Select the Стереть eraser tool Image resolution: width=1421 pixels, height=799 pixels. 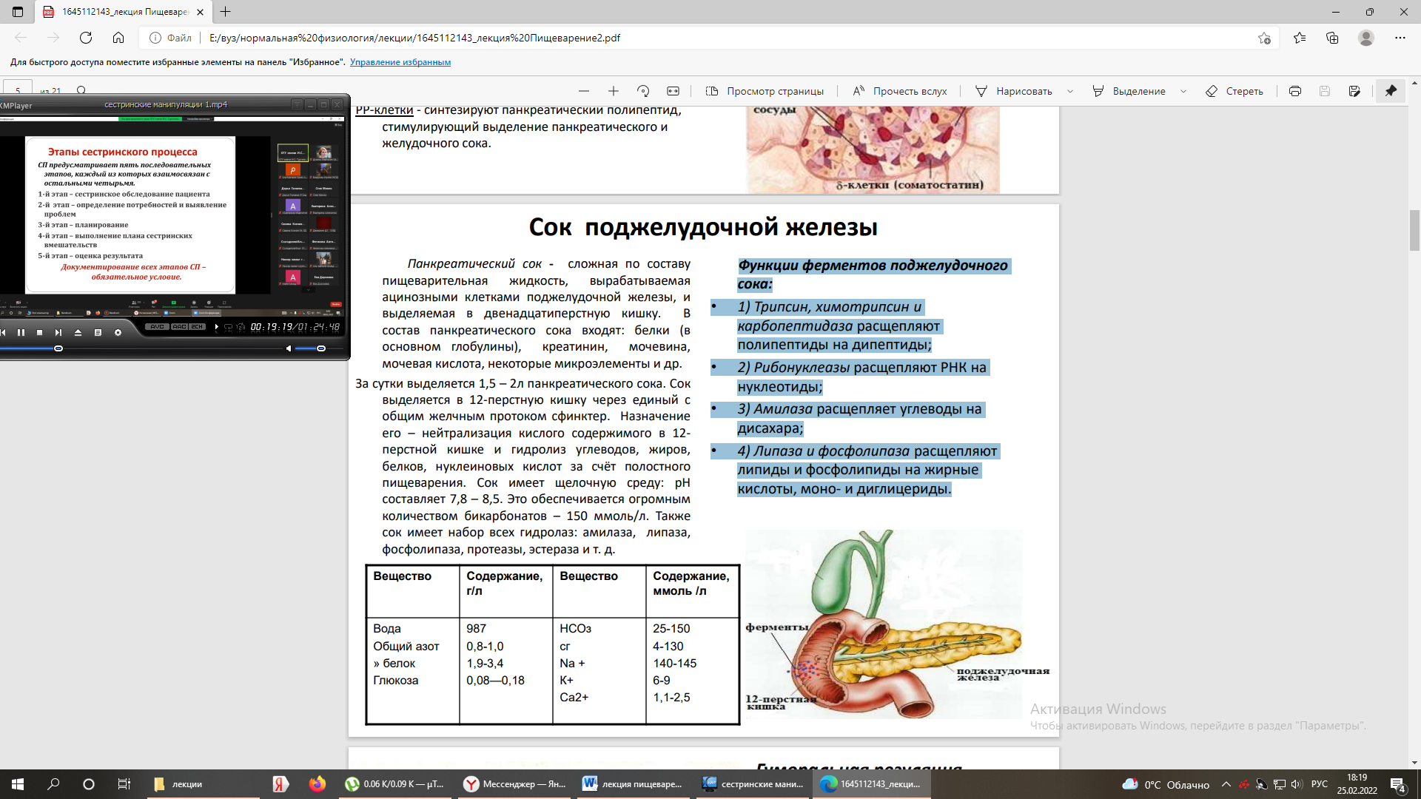tap(1234, 91)
